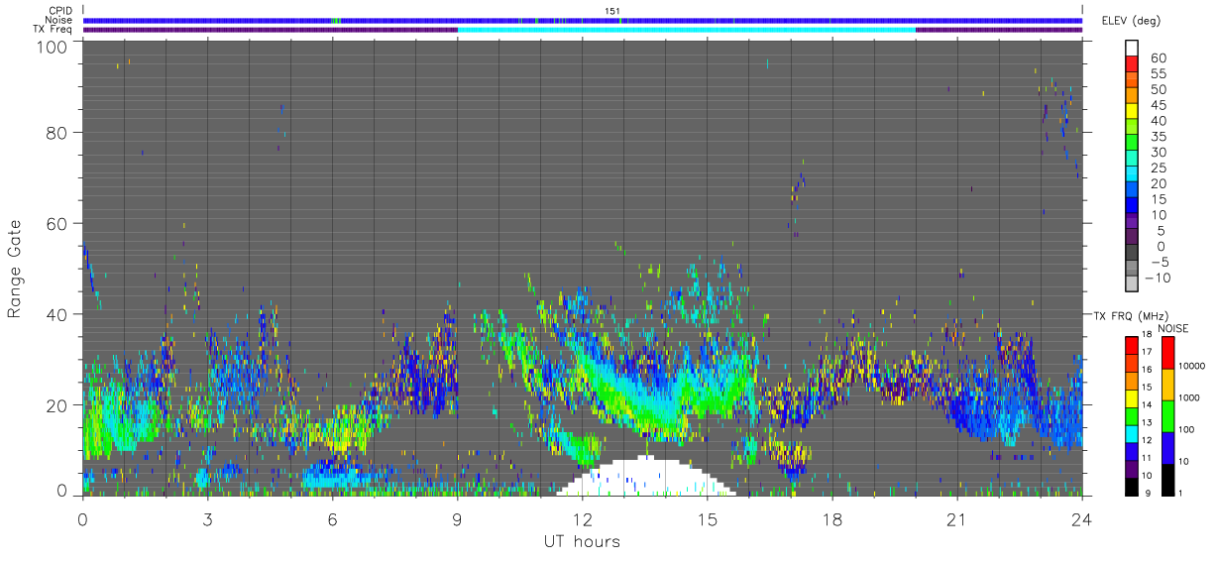Click the blue segment of the NOISE color bar
This screenshot has height=562, width=1217.
coord(1167,447)
